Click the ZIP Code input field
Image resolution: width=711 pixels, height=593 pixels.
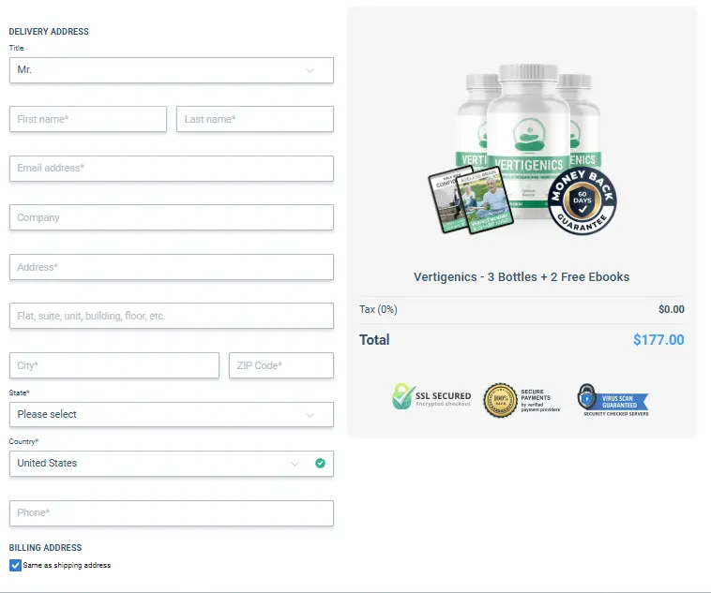pos(281,365)
